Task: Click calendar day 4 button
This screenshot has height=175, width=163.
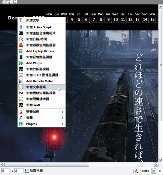Action: point(72,19)
